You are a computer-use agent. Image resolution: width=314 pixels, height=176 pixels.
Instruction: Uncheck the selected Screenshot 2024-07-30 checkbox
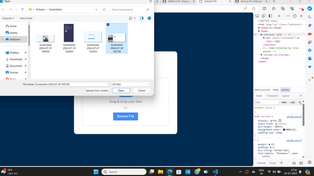(108, 25)
